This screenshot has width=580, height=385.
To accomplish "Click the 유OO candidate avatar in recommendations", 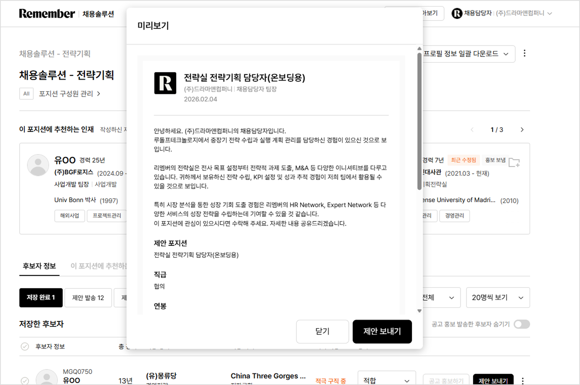I will pos(38,165).
